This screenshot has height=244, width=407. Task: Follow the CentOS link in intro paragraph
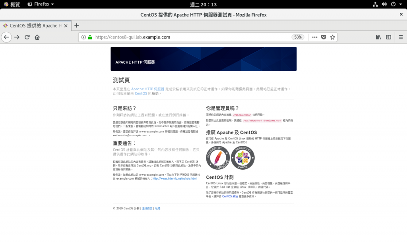141,93
